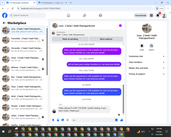This screenshot has width=171, height=137.
Task: Open Yonaisi conversation
Action: pos(23,107)
